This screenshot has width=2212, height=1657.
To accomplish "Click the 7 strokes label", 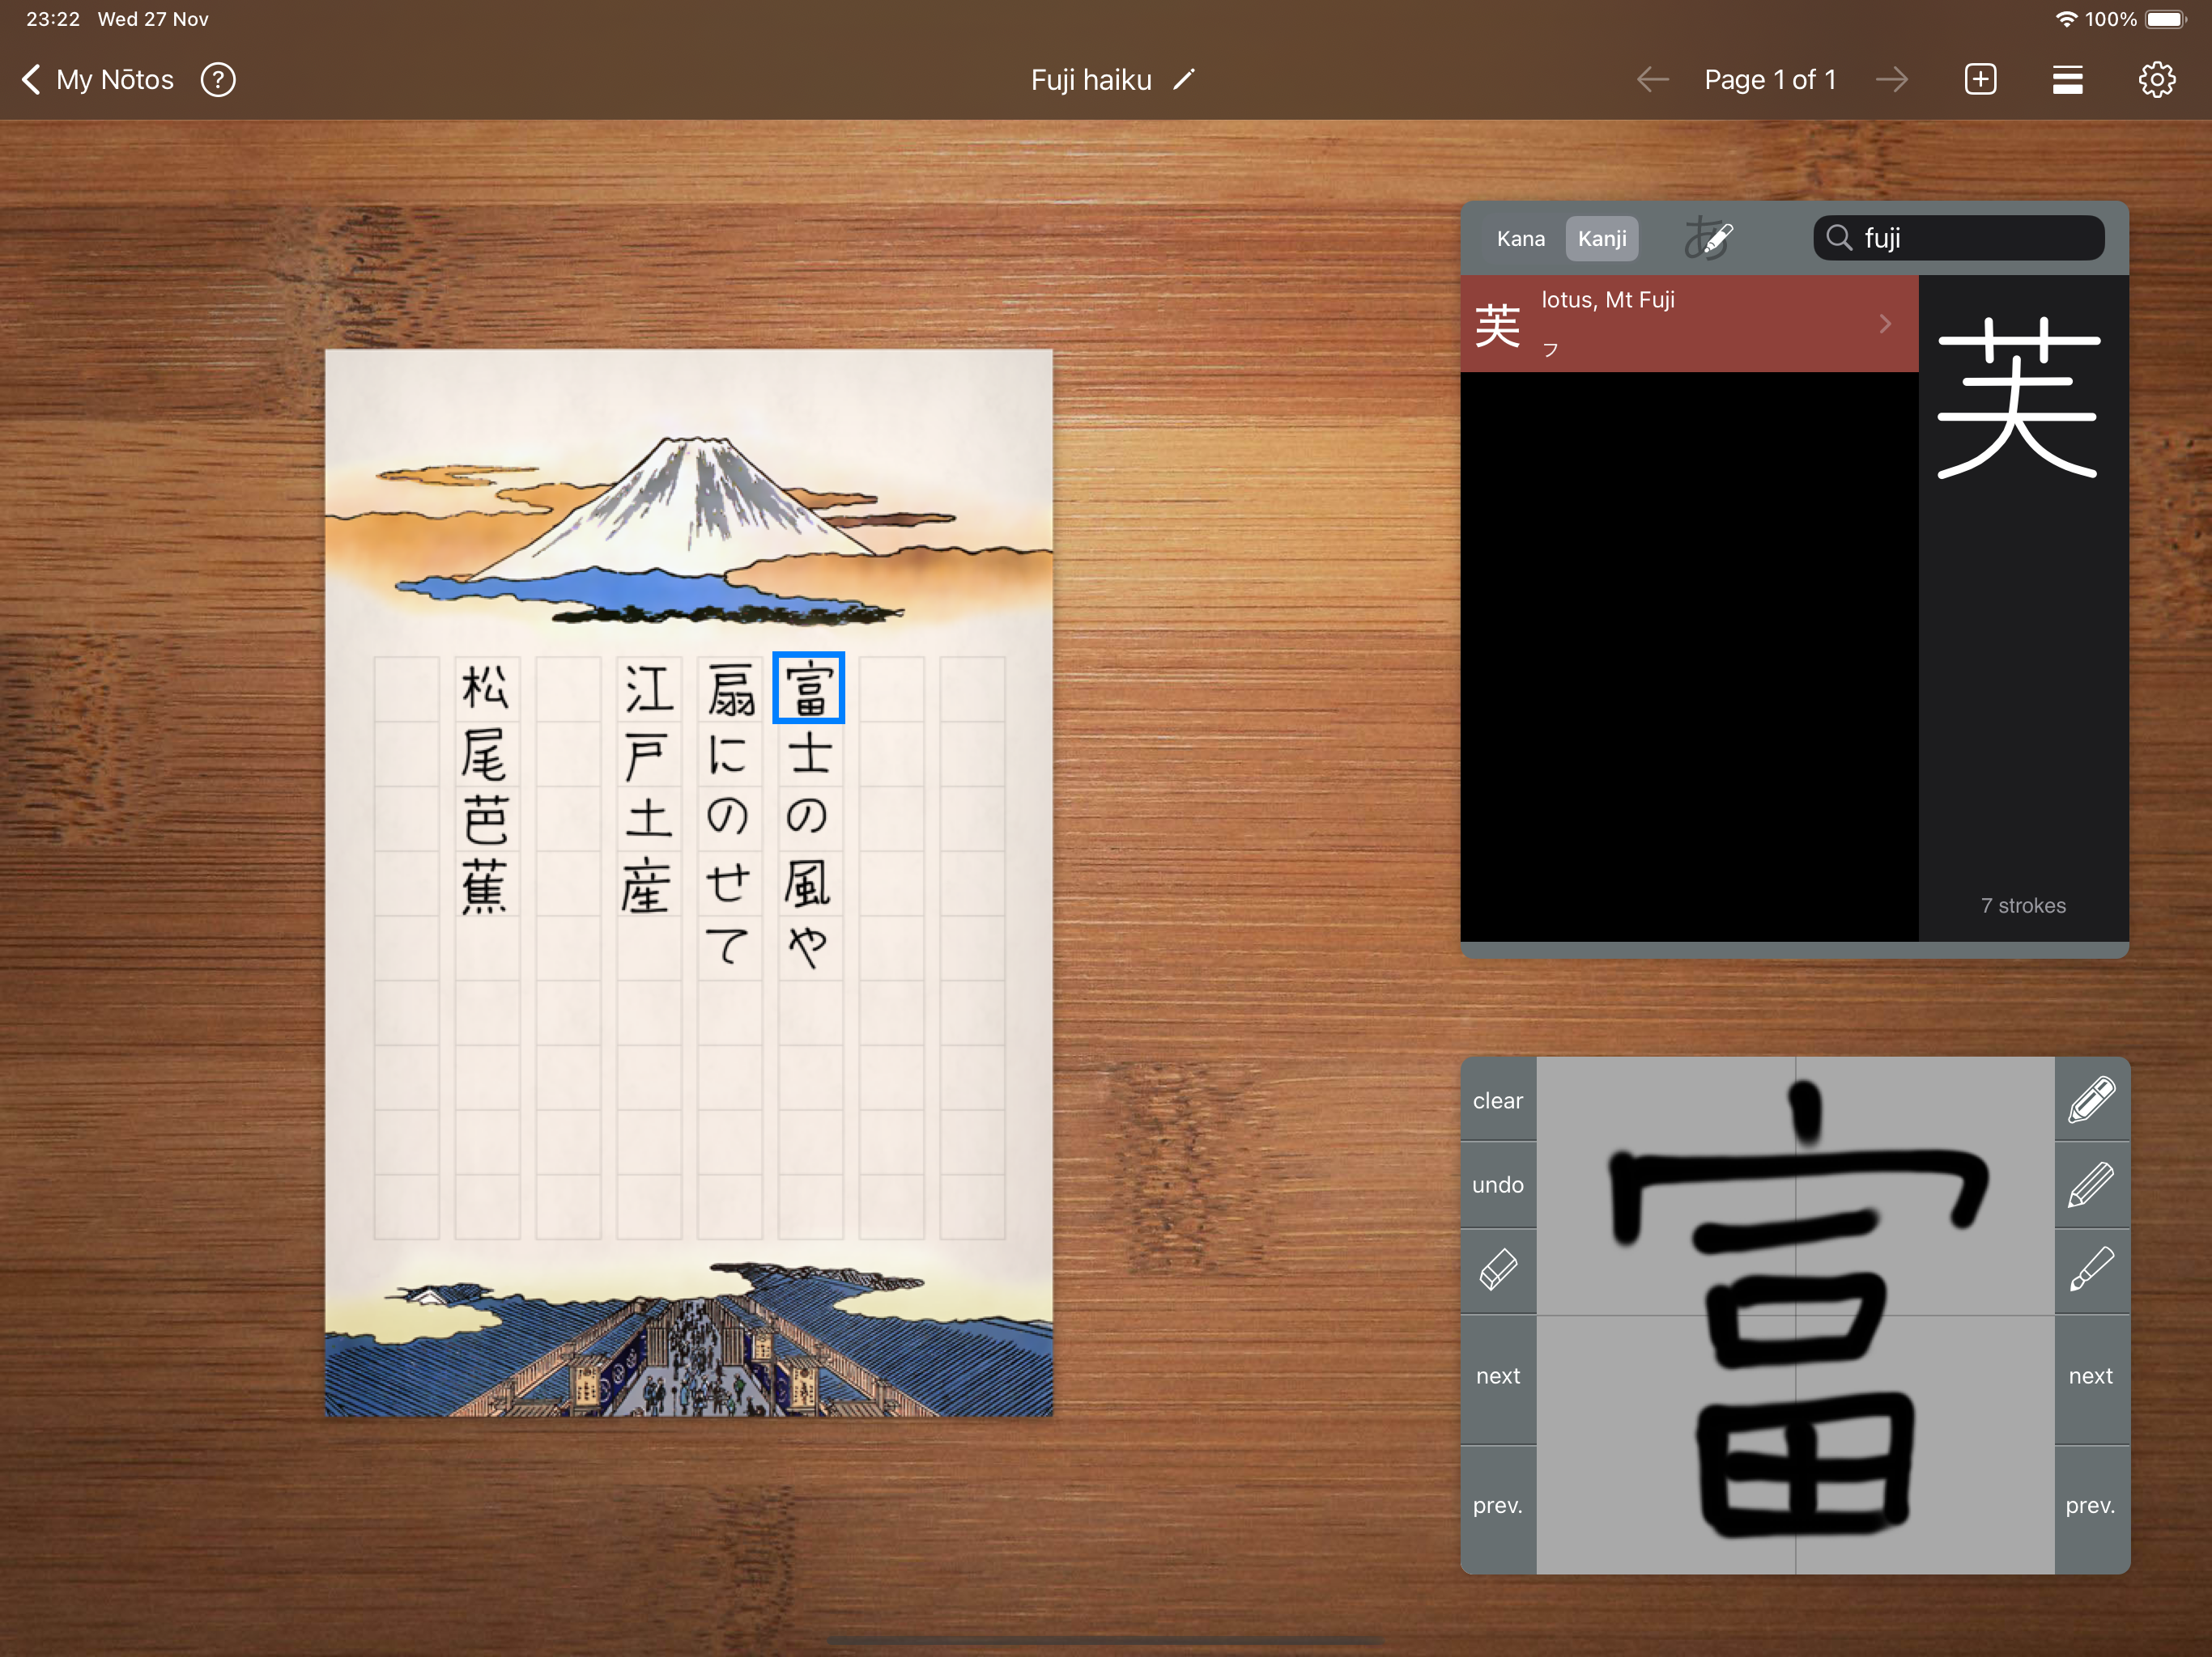I will tap(2023, 905).
